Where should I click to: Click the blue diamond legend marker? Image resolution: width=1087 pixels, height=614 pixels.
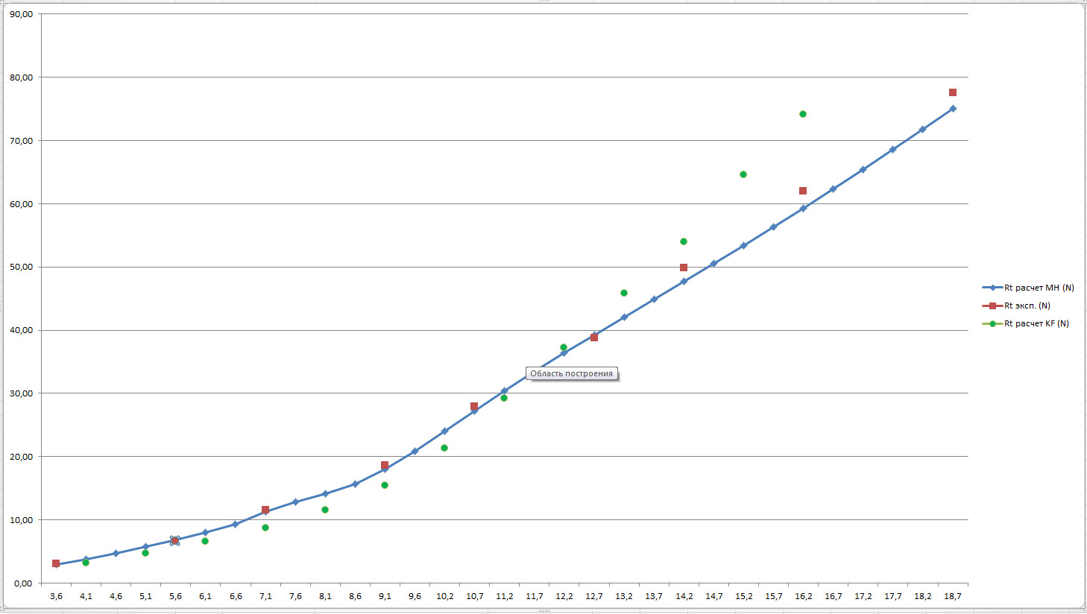992,288
